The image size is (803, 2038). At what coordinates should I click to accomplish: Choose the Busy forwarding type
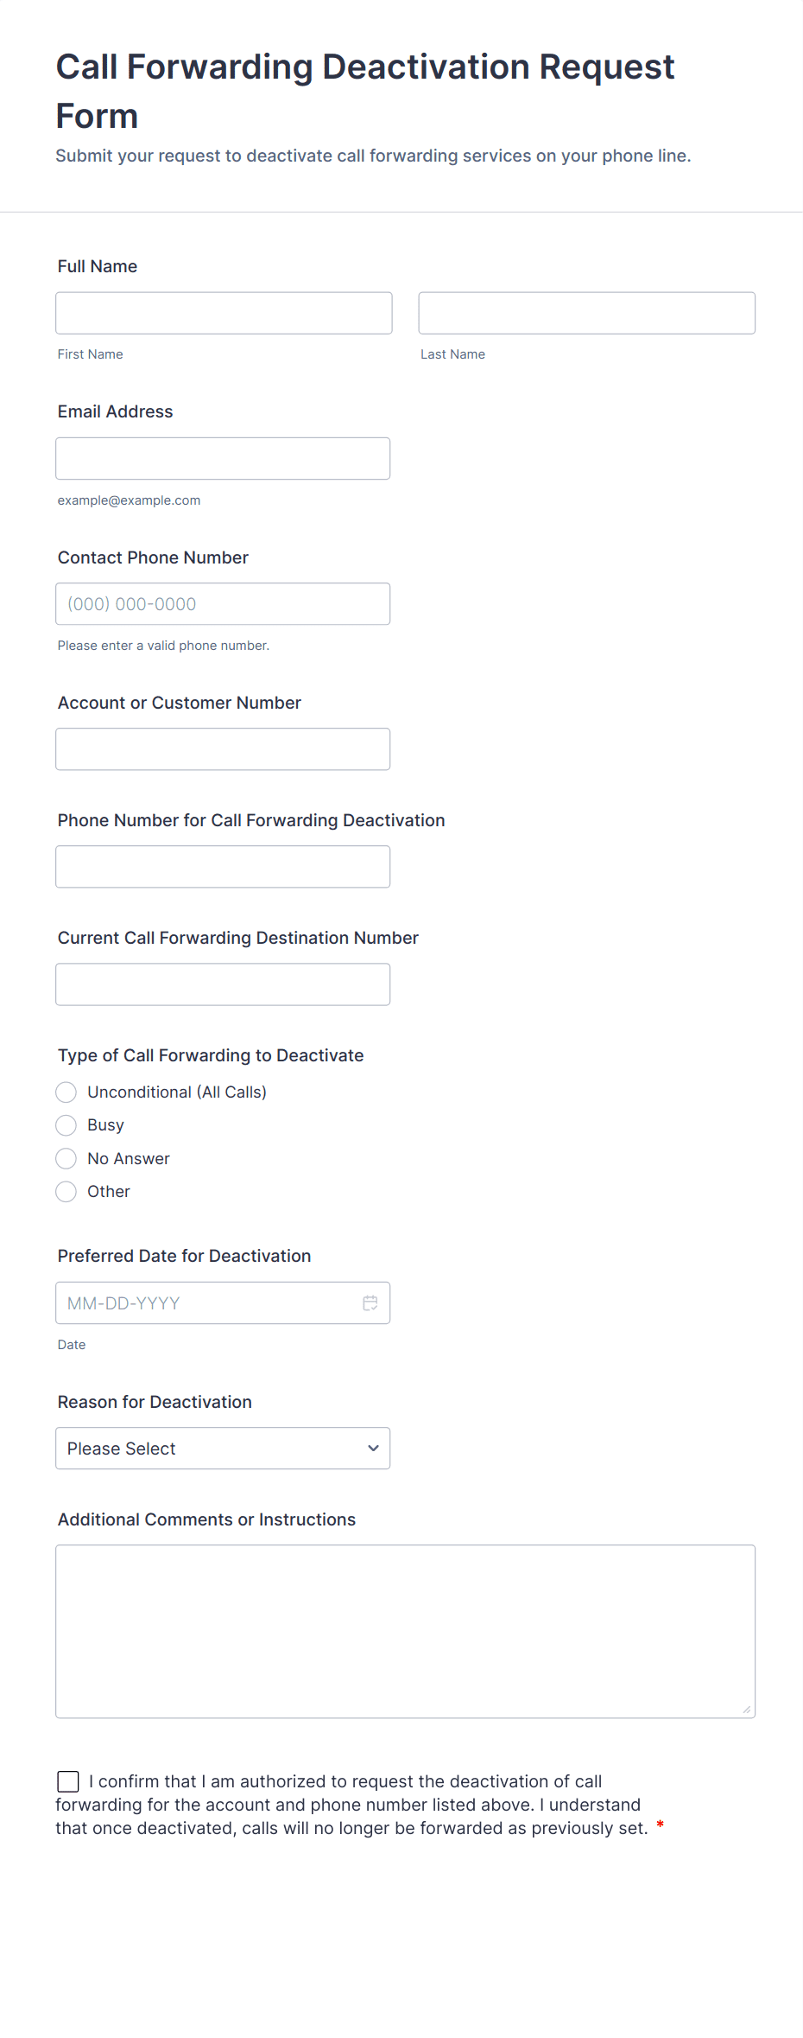point(66,1125)
